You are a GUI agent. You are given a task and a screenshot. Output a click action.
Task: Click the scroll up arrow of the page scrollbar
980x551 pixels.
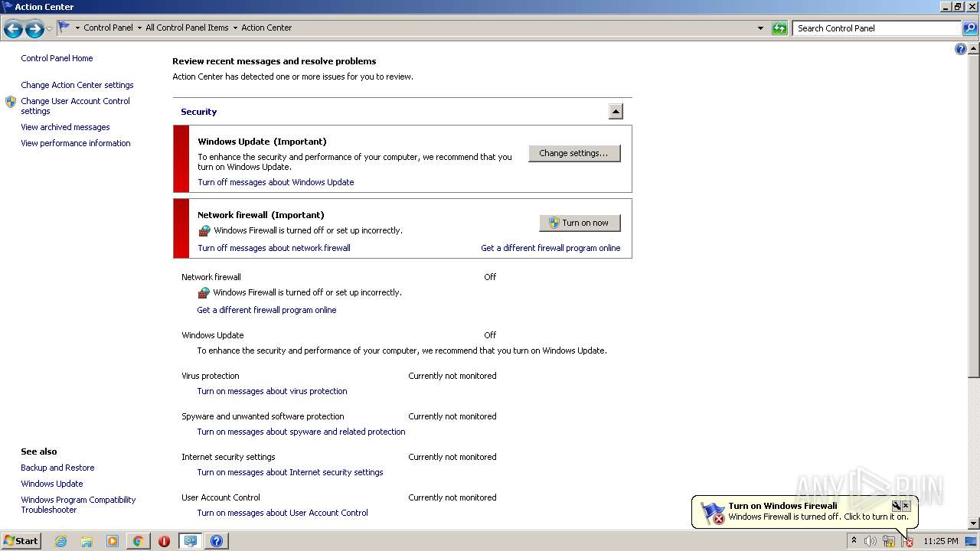pos(974,47)
